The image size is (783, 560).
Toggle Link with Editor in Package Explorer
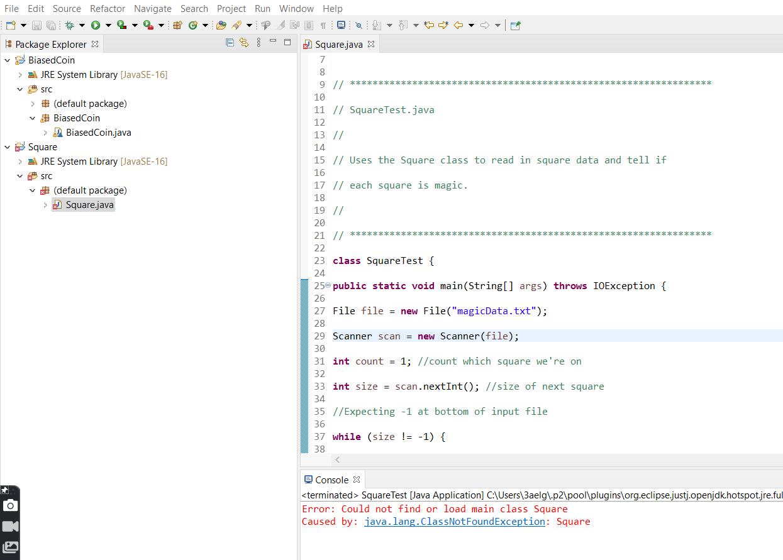[x=244, y=43]
